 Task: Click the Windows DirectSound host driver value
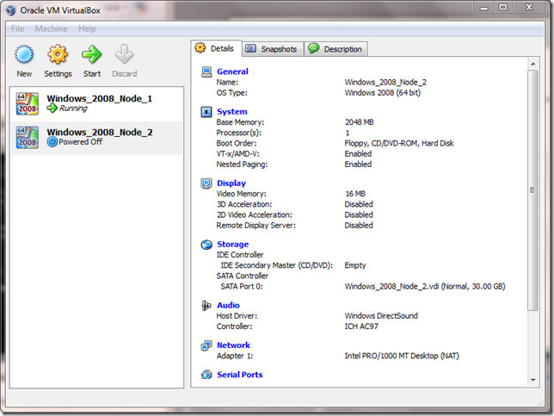coord(381,316)
